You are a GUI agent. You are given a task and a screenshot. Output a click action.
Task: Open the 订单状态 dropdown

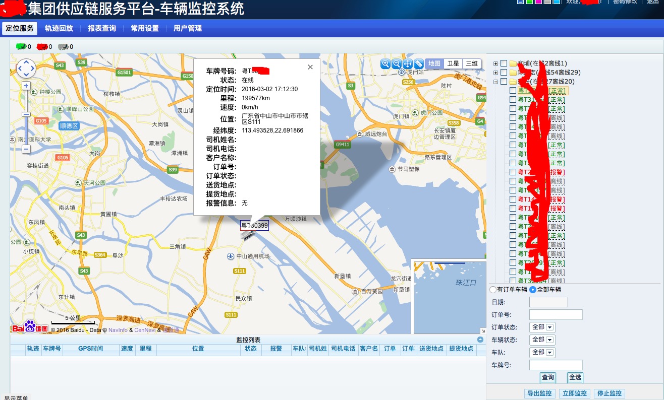coord(542,327)
